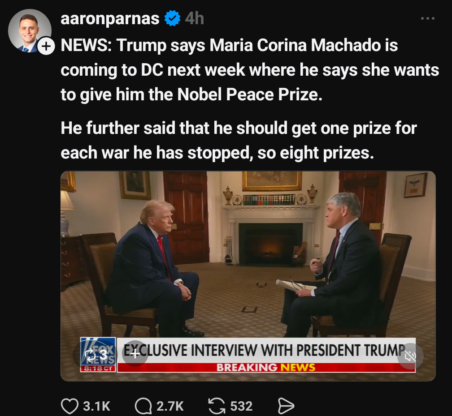Image resolution: width=452 pixels, height=416 pixels.
Task: Follow aaronparnas via the plus badge
Action: (x=46, y=46)
